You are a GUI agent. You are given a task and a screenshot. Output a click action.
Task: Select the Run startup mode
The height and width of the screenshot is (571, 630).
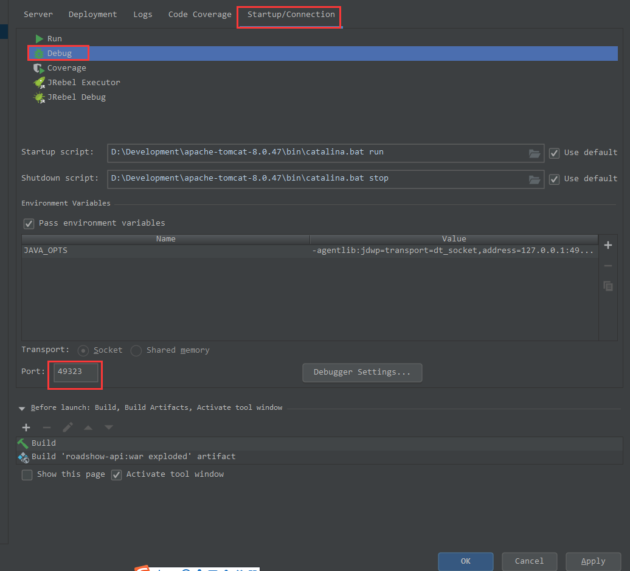tap(55, 38)
